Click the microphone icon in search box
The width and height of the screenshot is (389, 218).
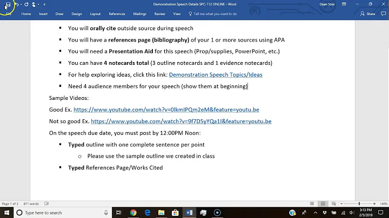click(106, 213)
